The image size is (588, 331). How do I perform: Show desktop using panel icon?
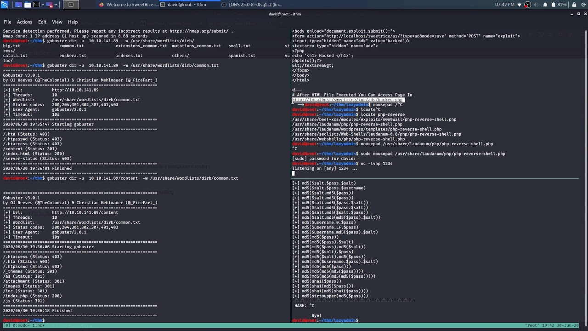click(18, 5)
